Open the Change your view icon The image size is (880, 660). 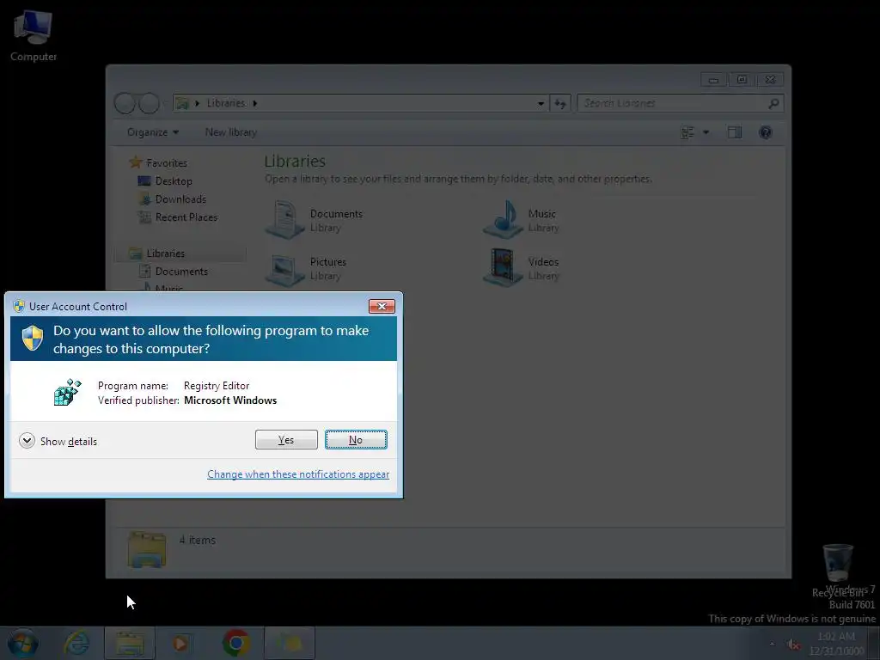(x=687, y=132)
